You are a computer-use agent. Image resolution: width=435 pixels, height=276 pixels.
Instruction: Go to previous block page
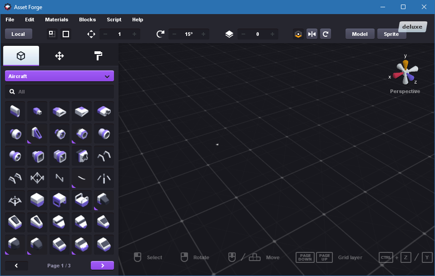pyautogui.click(x=17, y=266)
